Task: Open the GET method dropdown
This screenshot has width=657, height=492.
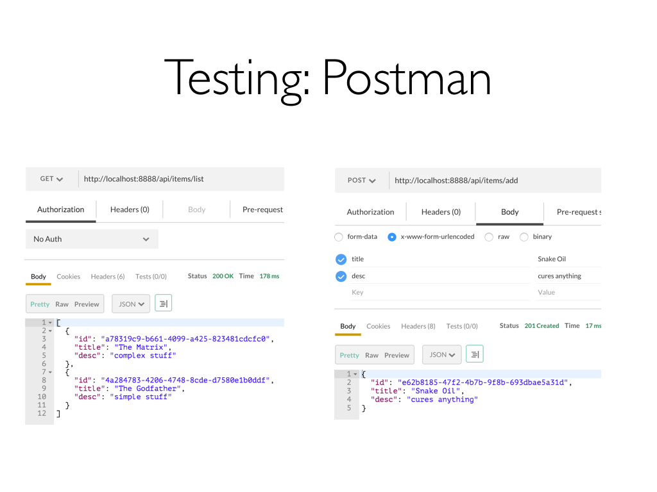Action: 51,179
